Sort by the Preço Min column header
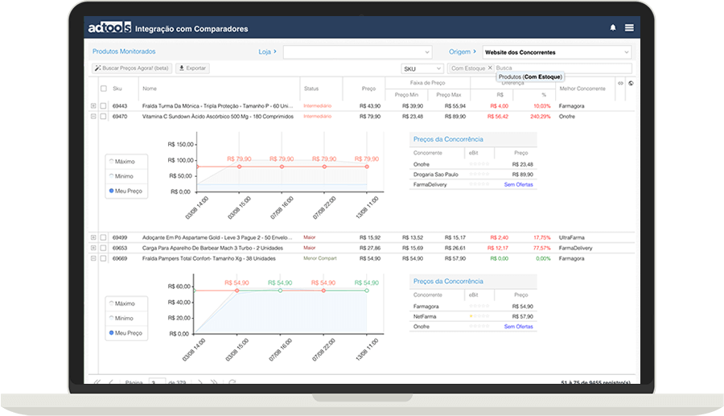This screenshot has width=724, height=416. (406, 95)
